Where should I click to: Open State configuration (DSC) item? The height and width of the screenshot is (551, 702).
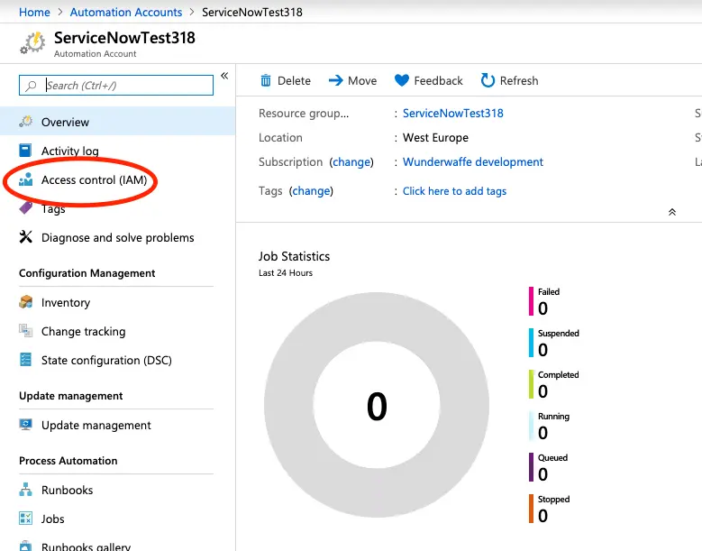(x=105, y=360)
